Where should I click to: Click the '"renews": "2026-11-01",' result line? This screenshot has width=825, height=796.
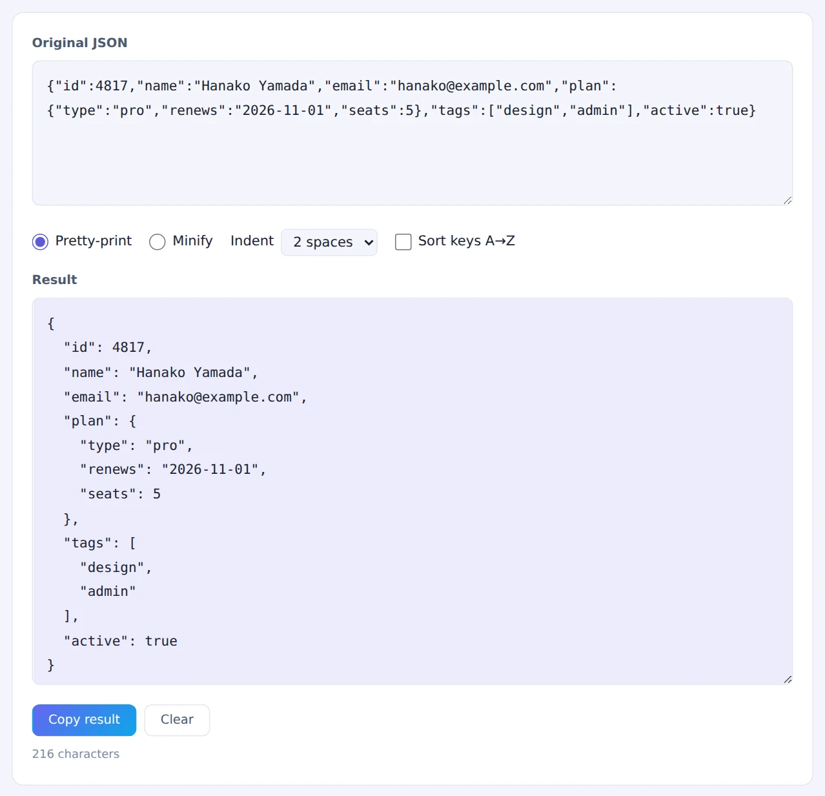(x=173, y=469)
